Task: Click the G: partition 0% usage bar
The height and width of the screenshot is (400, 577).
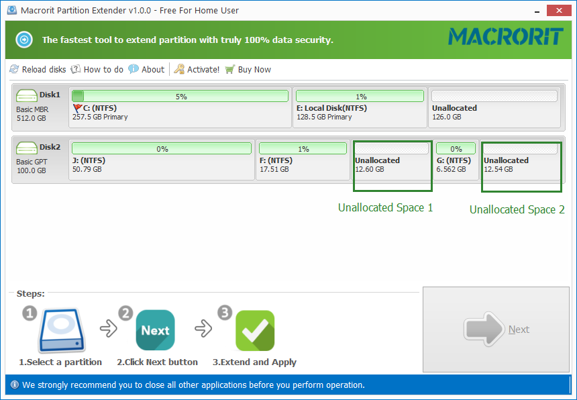Action: point(456,149)
